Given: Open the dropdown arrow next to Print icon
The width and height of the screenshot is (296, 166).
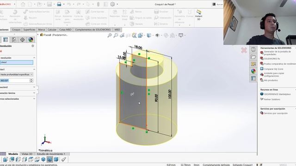Looking at the screenshot, I should [x=64, y=4].
